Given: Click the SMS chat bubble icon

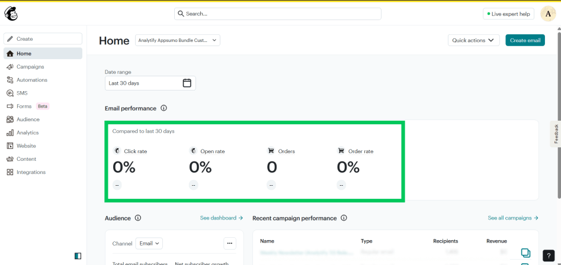Looking at the screenshot, I should 10,93.
